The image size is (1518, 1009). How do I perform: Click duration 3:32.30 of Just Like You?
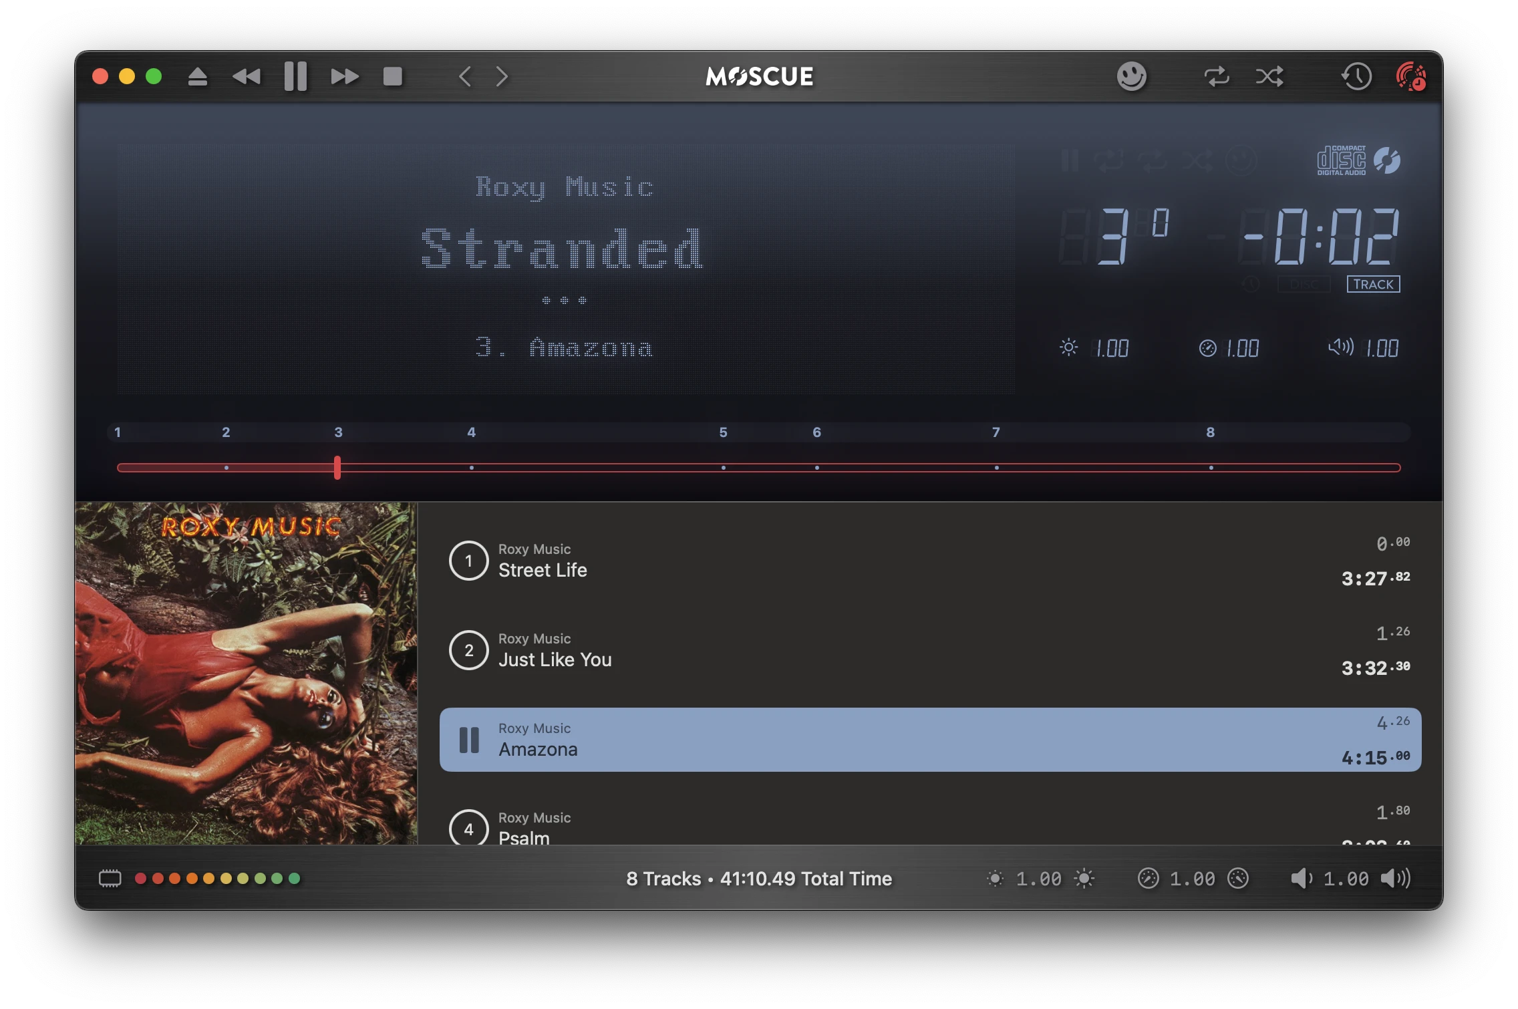1375,668
